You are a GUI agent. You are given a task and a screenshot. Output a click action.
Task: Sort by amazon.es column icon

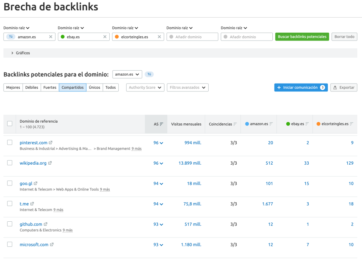(271, 124)
